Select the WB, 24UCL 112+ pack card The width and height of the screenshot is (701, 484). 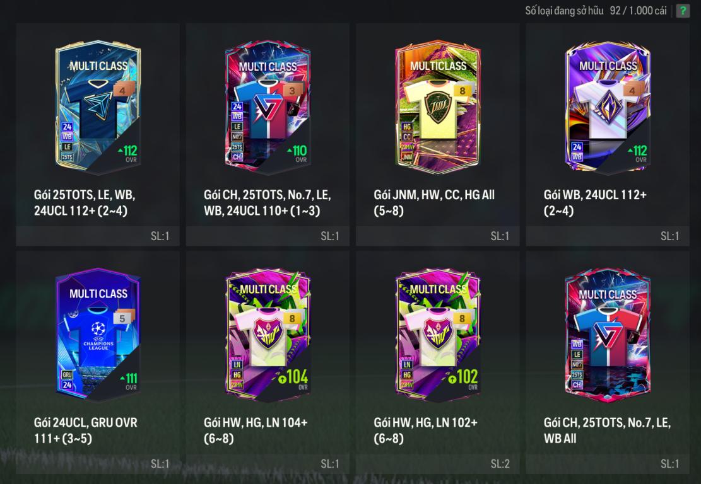tap(608, 134)
